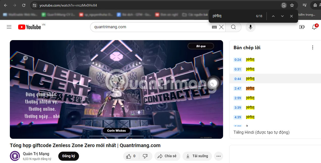Open transcript language Tiếng Hindi selector
The height and width of the screenshot is (163, 321).
point(261,132)
